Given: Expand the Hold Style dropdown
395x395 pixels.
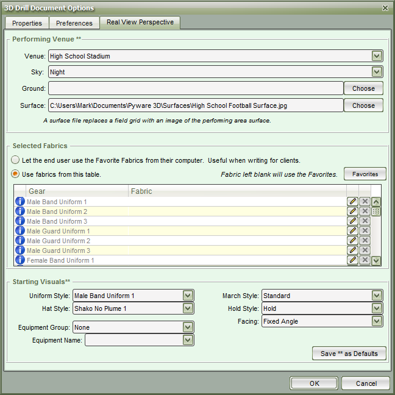Looking at the screenshot, I should click(x=377, y=308).
